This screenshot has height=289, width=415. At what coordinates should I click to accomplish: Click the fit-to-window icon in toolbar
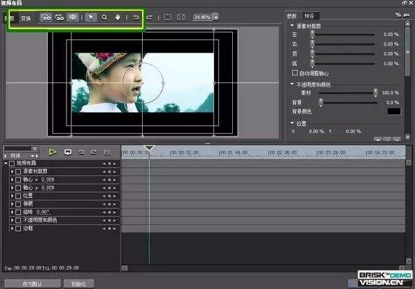pyautogui.click(x=181, y=17)
